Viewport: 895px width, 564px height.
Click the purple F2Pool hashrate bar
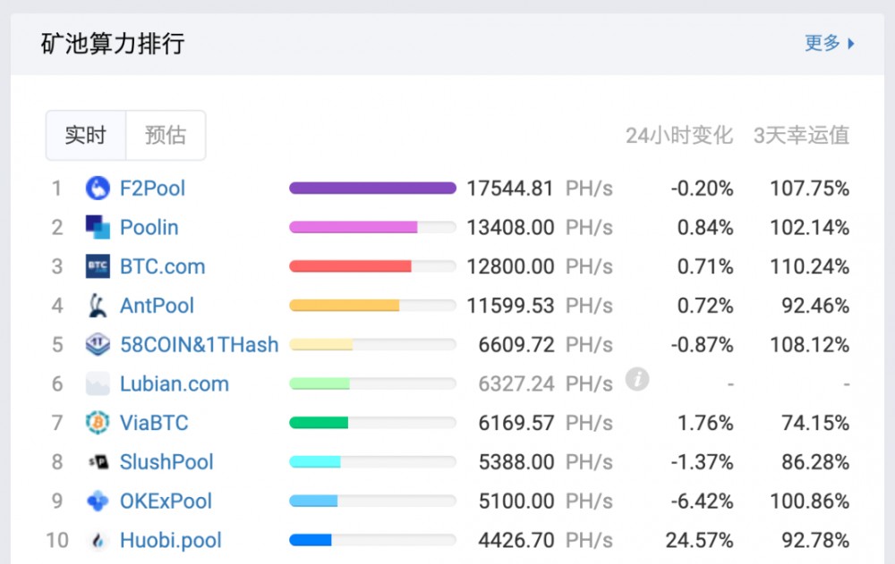tap(372, 189)
